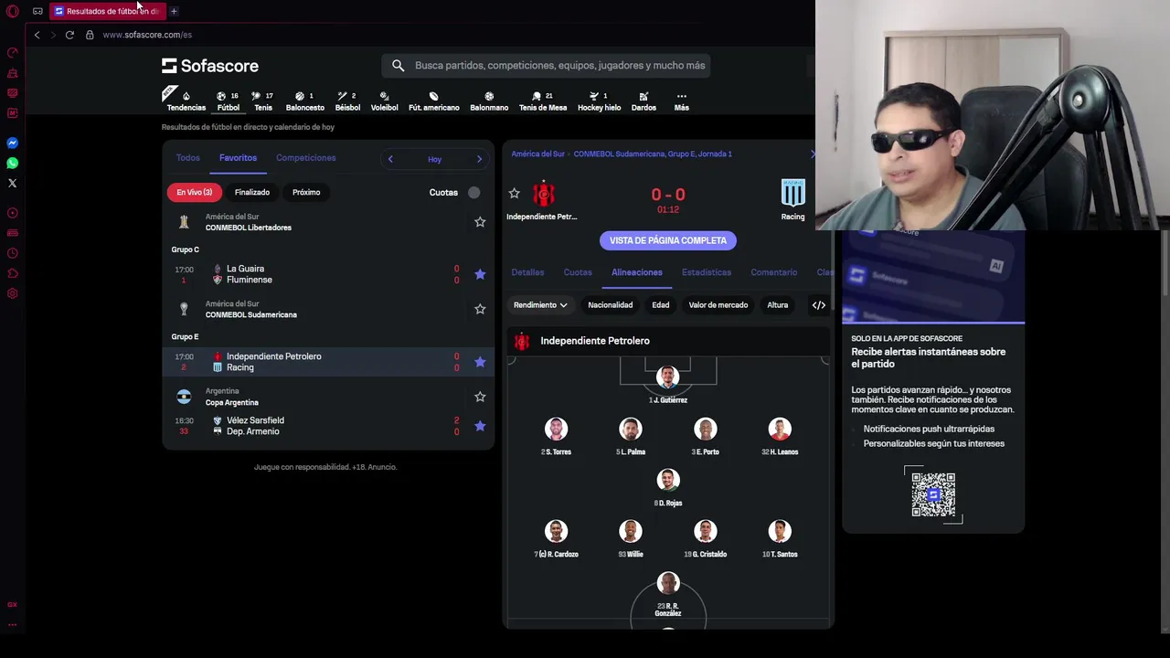
Task: Open X (Twitter) in Opera sidebar
Action: coord(13,184)
